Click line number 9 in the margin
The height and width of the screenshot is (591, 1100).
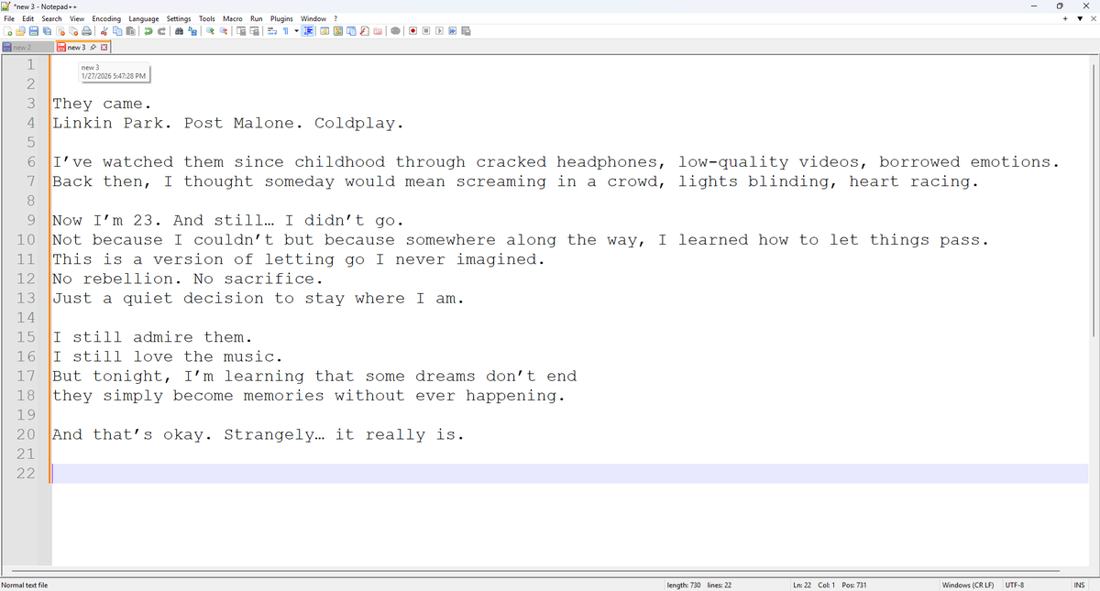pos(30,220)
